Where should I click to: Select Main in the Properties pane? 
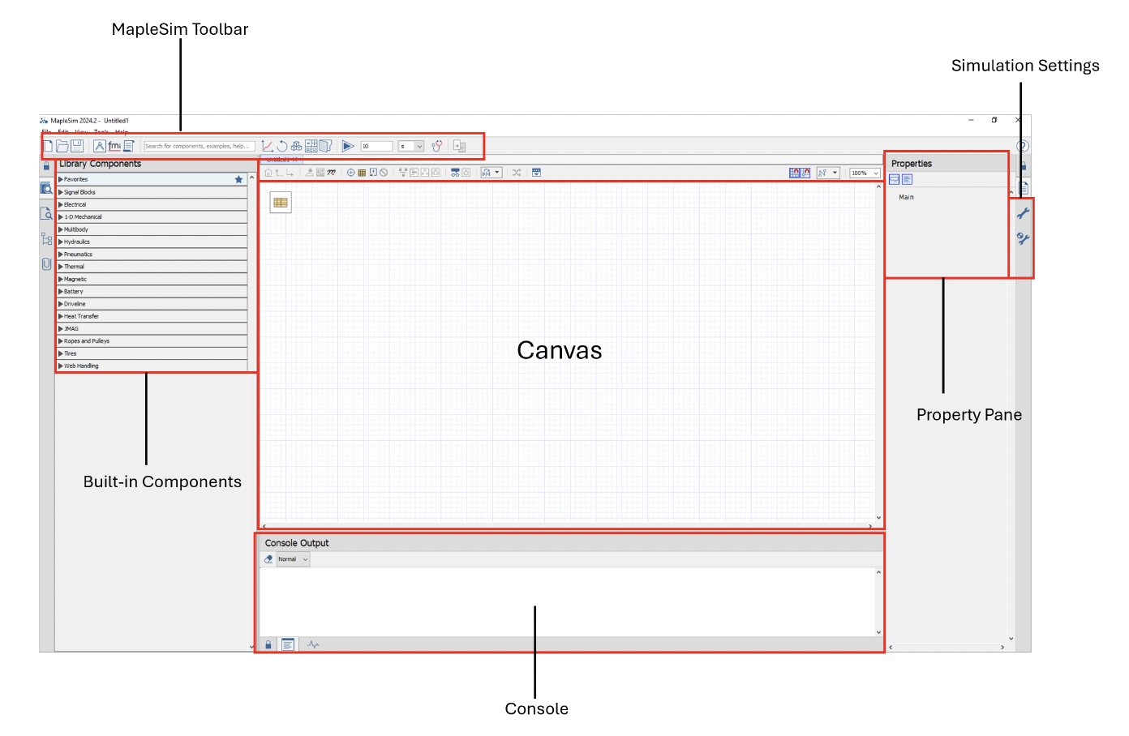click(906, 197)
